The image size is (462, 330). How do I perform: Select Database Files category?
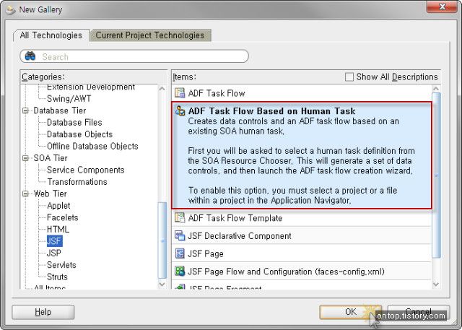[x=74, y=123]
